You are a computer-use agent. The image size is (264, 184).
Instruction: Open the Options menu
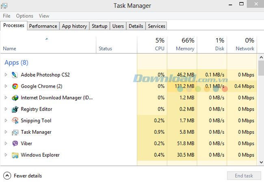[25, 16]
